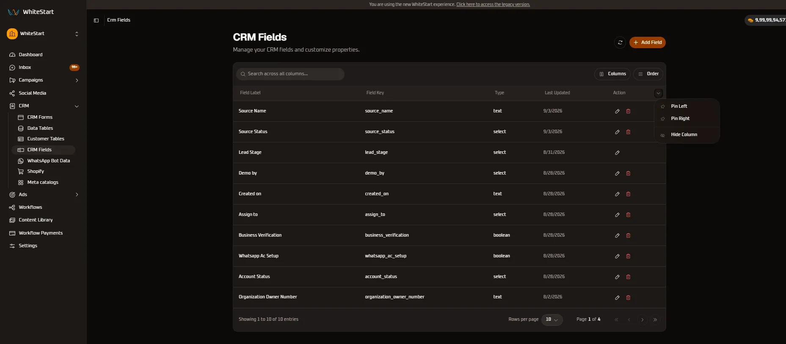Toggle the sidebar panel icon beside Crm Fields
The height and width of the screenshot is (344, 786).
(96, 20)
